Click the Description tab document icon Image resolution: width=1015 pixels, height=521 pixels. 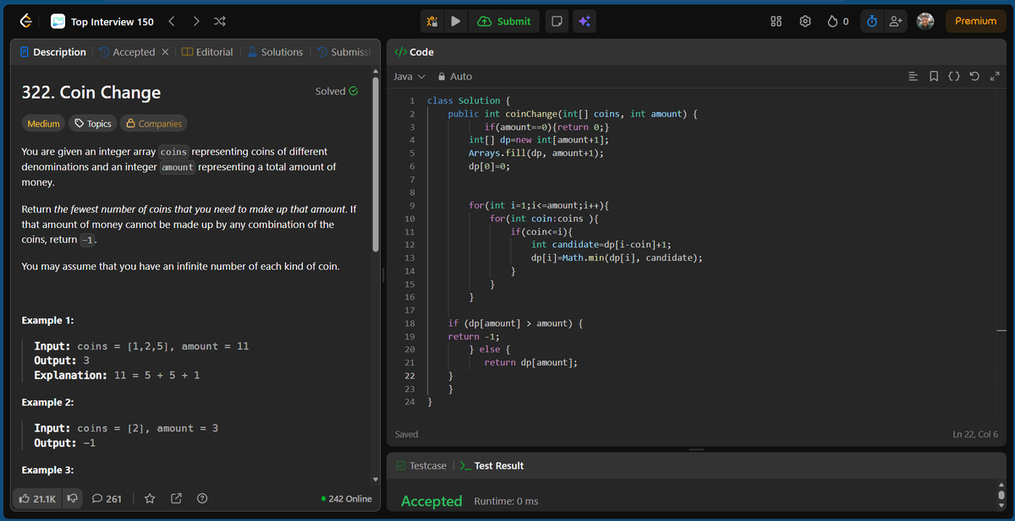tap(25, 52)
